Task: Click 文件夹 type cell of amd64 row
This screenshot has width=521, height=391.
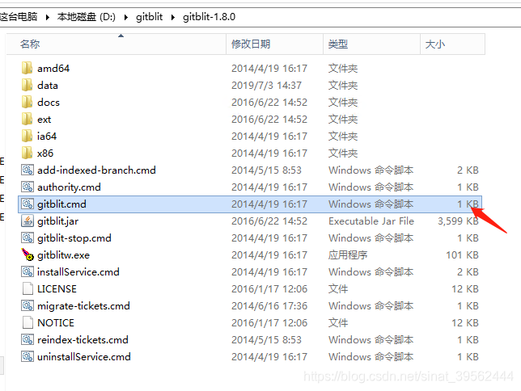Action: click(343, 69)
